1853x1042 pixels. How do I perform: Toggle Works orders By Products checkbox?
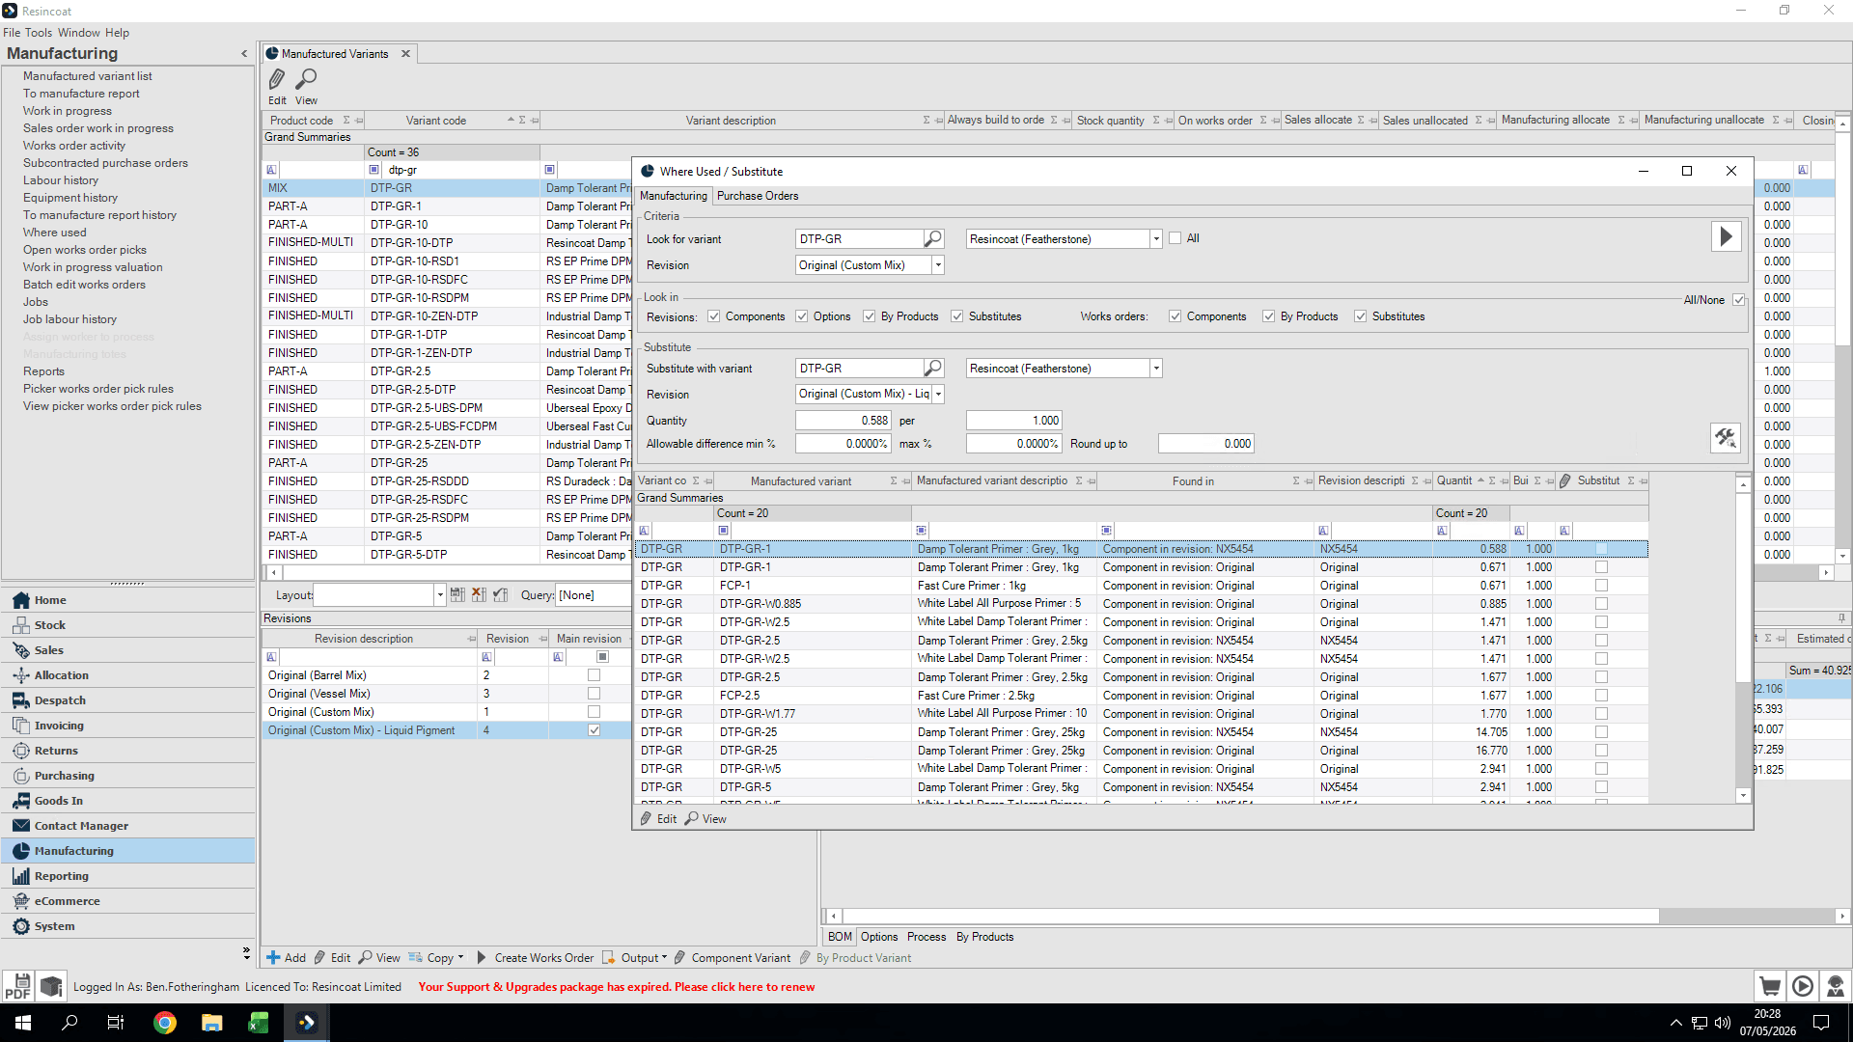click(x=1268, y=316)
